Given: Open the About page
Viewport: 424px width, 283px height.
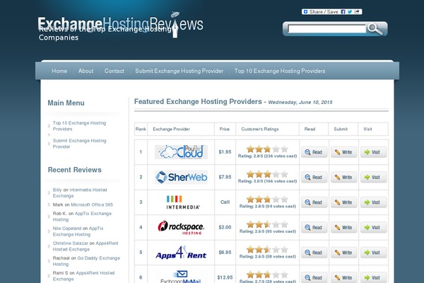Looking at the screenshot, I should click(86, 71).
